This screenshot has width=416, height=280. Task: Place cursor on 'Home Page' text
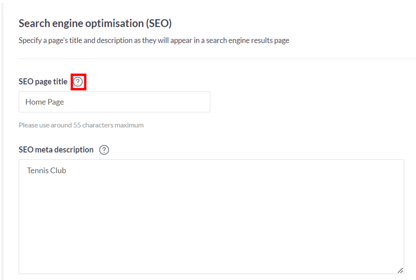45,102
